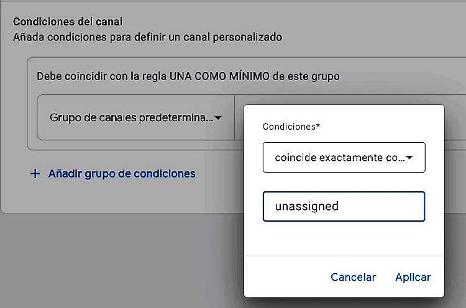This screenshot has width=466, height=308.
Task: Click the Añadir grupo de condiciones link
Action: (x=122, y=174)
